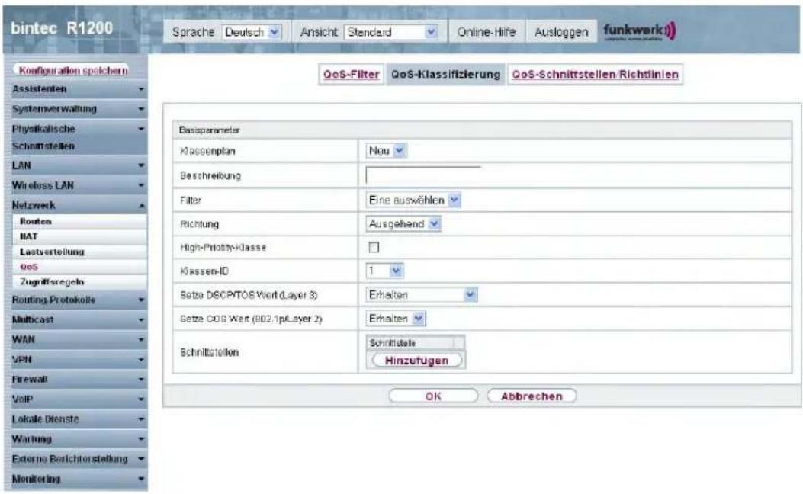Click Konfiguration speichern
803x494 pixels.
tap(73, 70)
